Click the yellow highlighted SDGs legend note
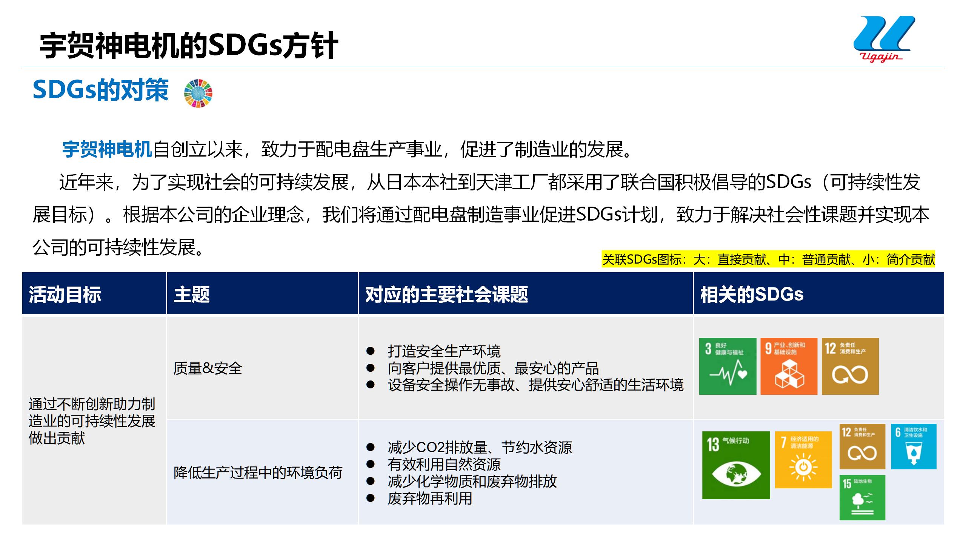The width and height of the screenshot is (966, 543). point(768,259)
